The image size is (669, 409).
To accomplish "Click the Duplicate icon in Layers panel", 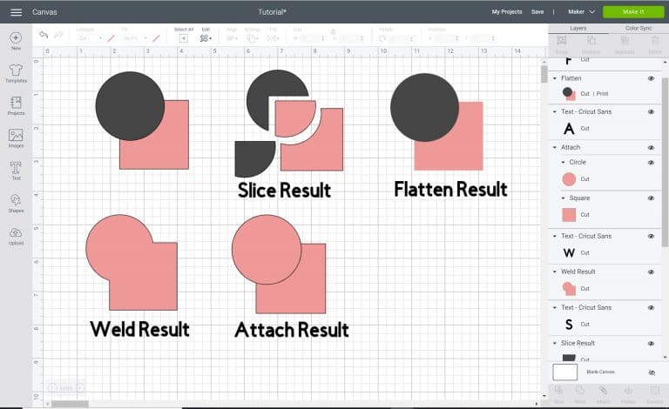I will click(x=625, y=41).
